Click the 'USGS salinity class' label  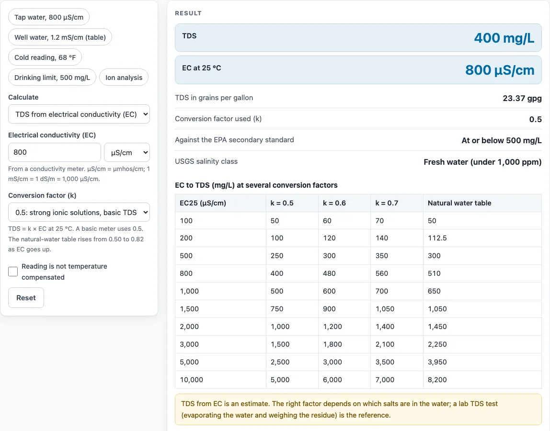[206, 161]
